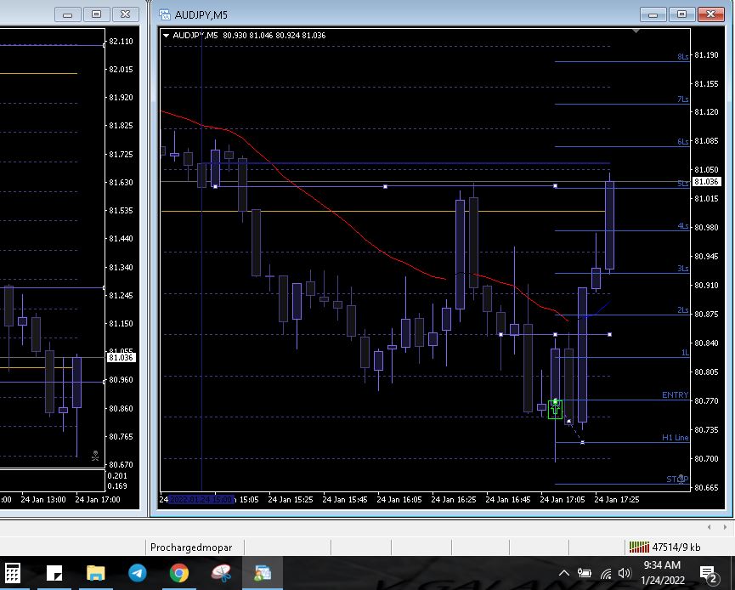Select the 6Ls level line label
Screen dimensions: 735x590
point(682,142)
